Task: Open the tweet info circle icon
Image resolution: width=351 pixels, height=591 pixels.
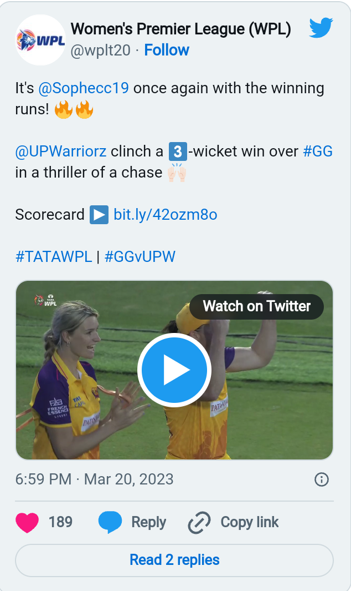Action: pyautogui.click(x=321, y=479)
